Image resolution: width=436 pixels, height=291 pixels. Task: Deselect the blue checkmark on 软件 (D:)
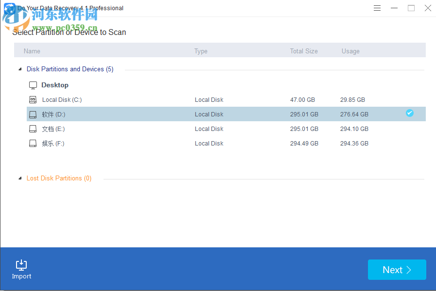click(x=410, y=113)
